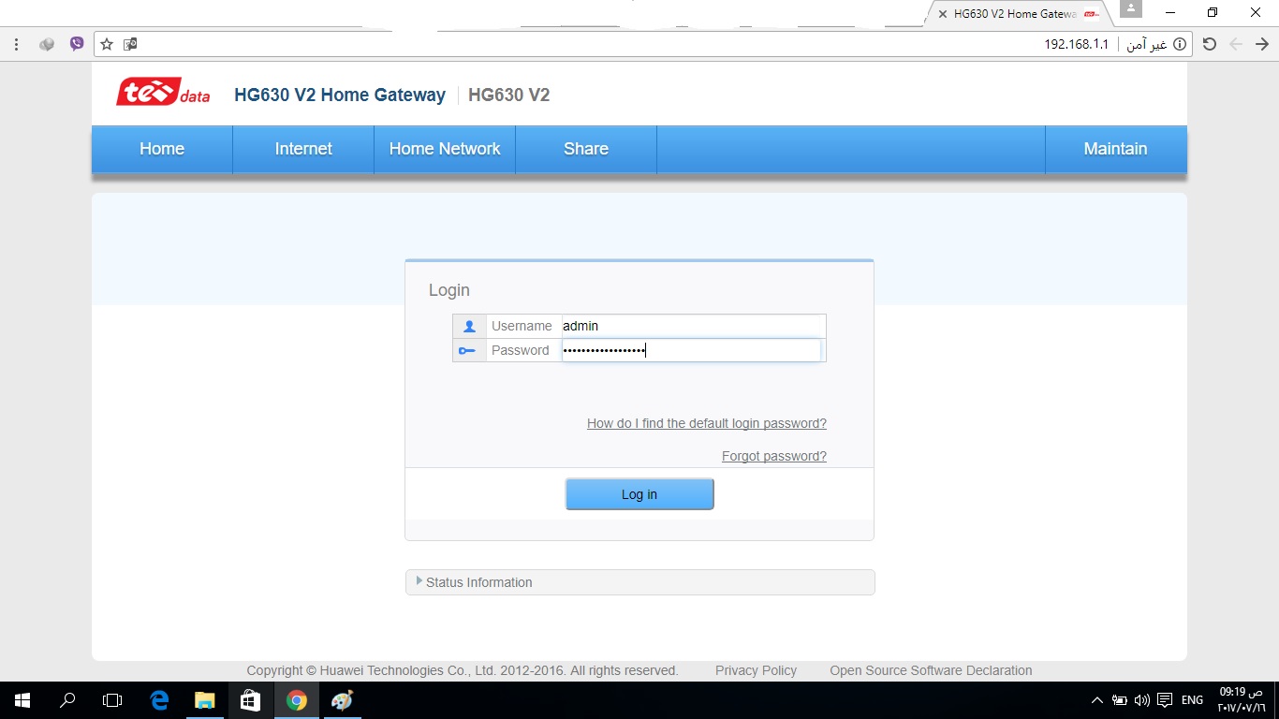
Task: Click the username person icon
Action: coord(469,326)
